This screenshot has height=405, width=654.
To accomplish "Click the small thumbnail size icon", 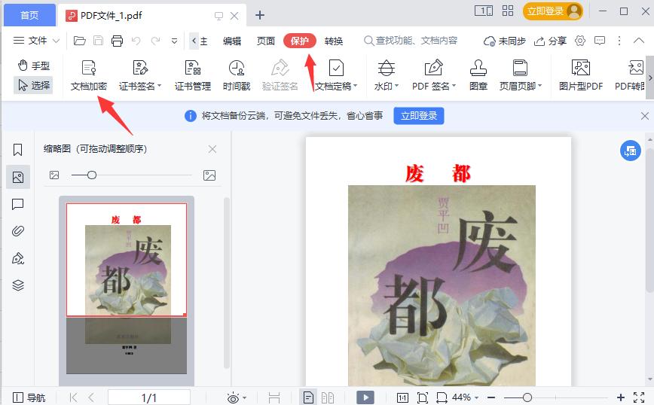I will pyautogui.click(x=54, y=175).
